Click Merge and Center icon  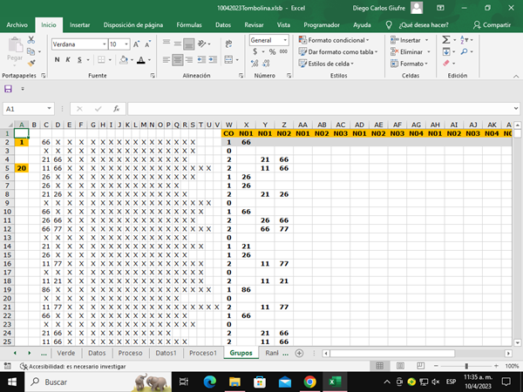tap(228, 59)
